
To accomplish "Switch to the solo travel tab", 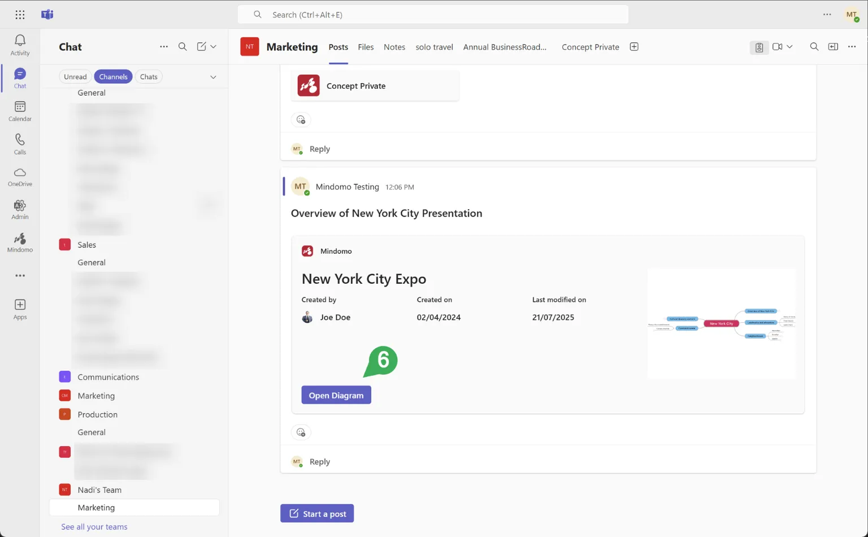I will (434, 47).
